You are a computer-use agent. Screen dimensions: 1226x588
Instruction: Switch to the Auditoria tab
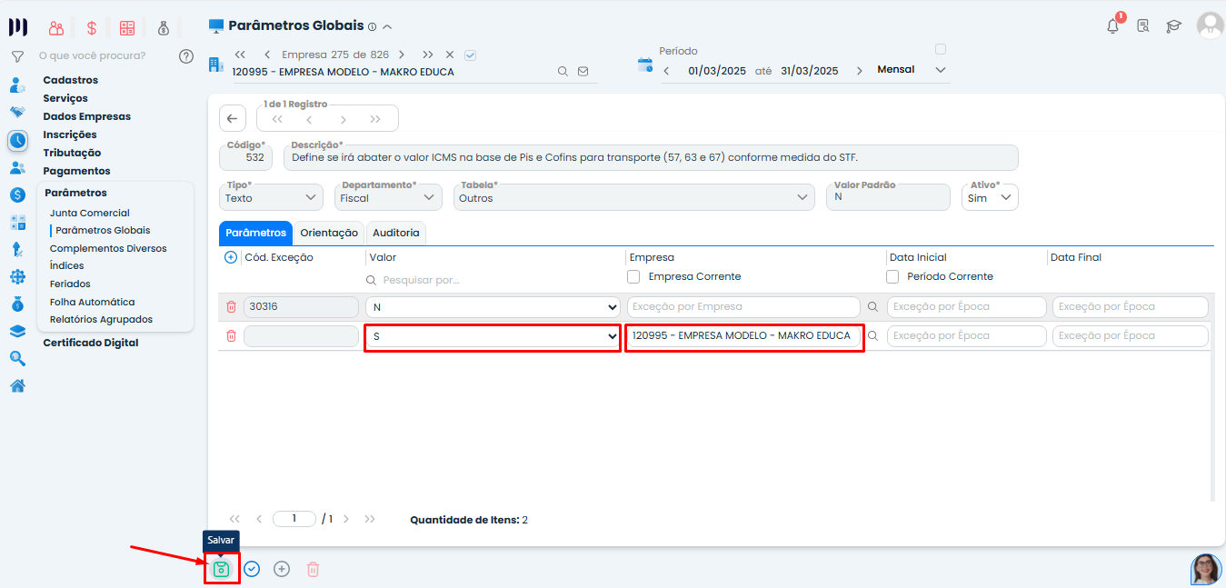pos(396,233)
